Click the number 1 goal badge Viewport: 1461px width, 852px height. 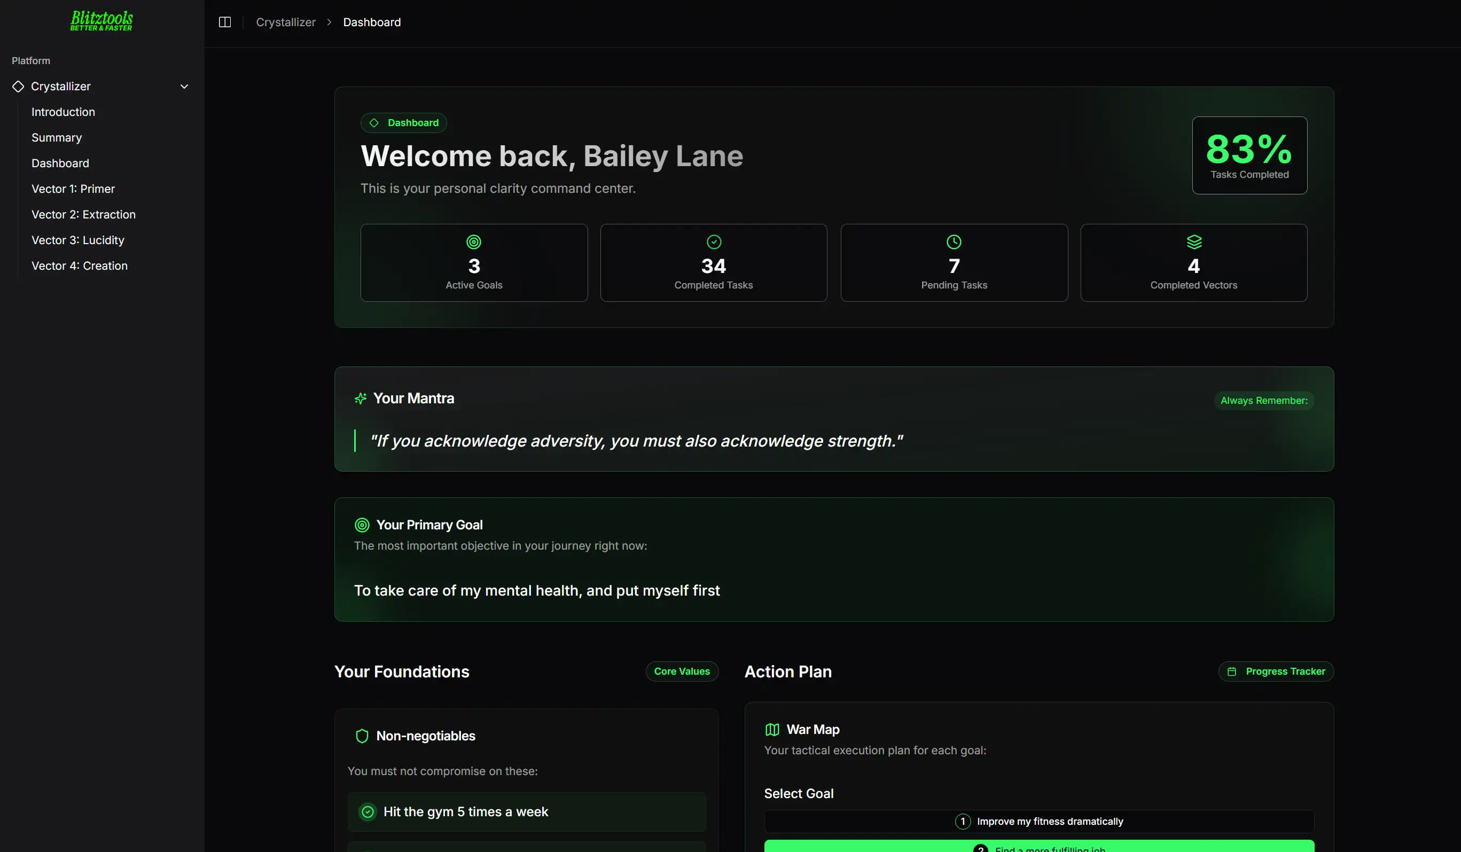pos(963,821)
